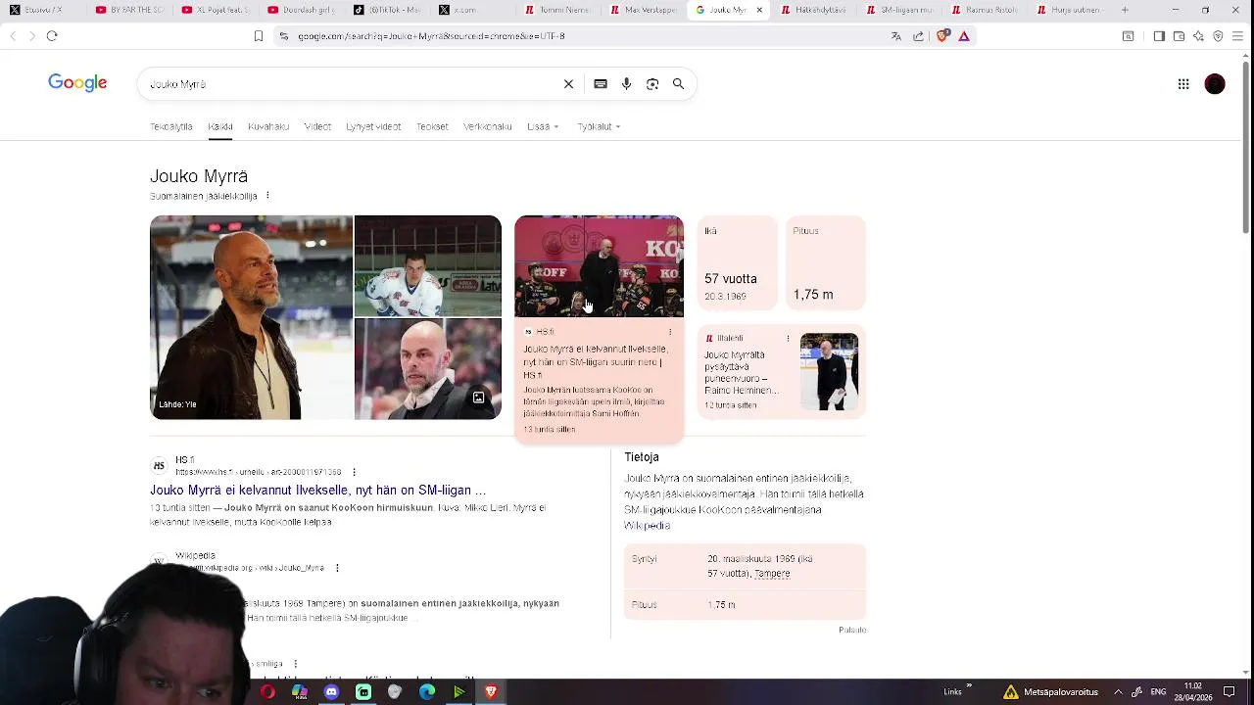1254x705 pixels.
Task: Open the Opera browser taskbar icon
Action: (x=267, y=692)
